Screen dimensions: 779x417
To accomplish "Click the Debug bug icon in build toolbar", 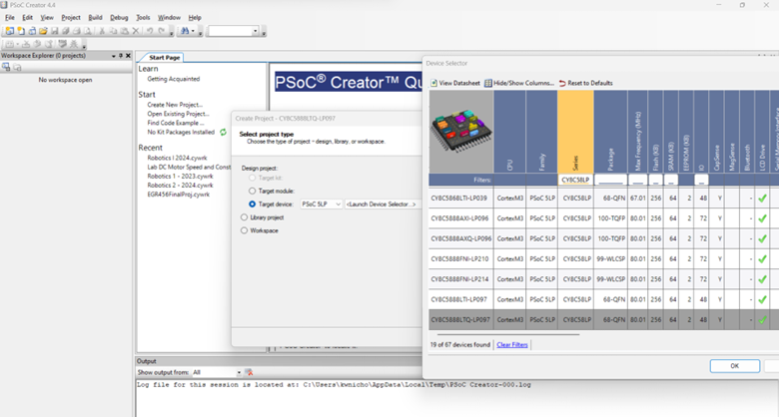I will (74, 44).
